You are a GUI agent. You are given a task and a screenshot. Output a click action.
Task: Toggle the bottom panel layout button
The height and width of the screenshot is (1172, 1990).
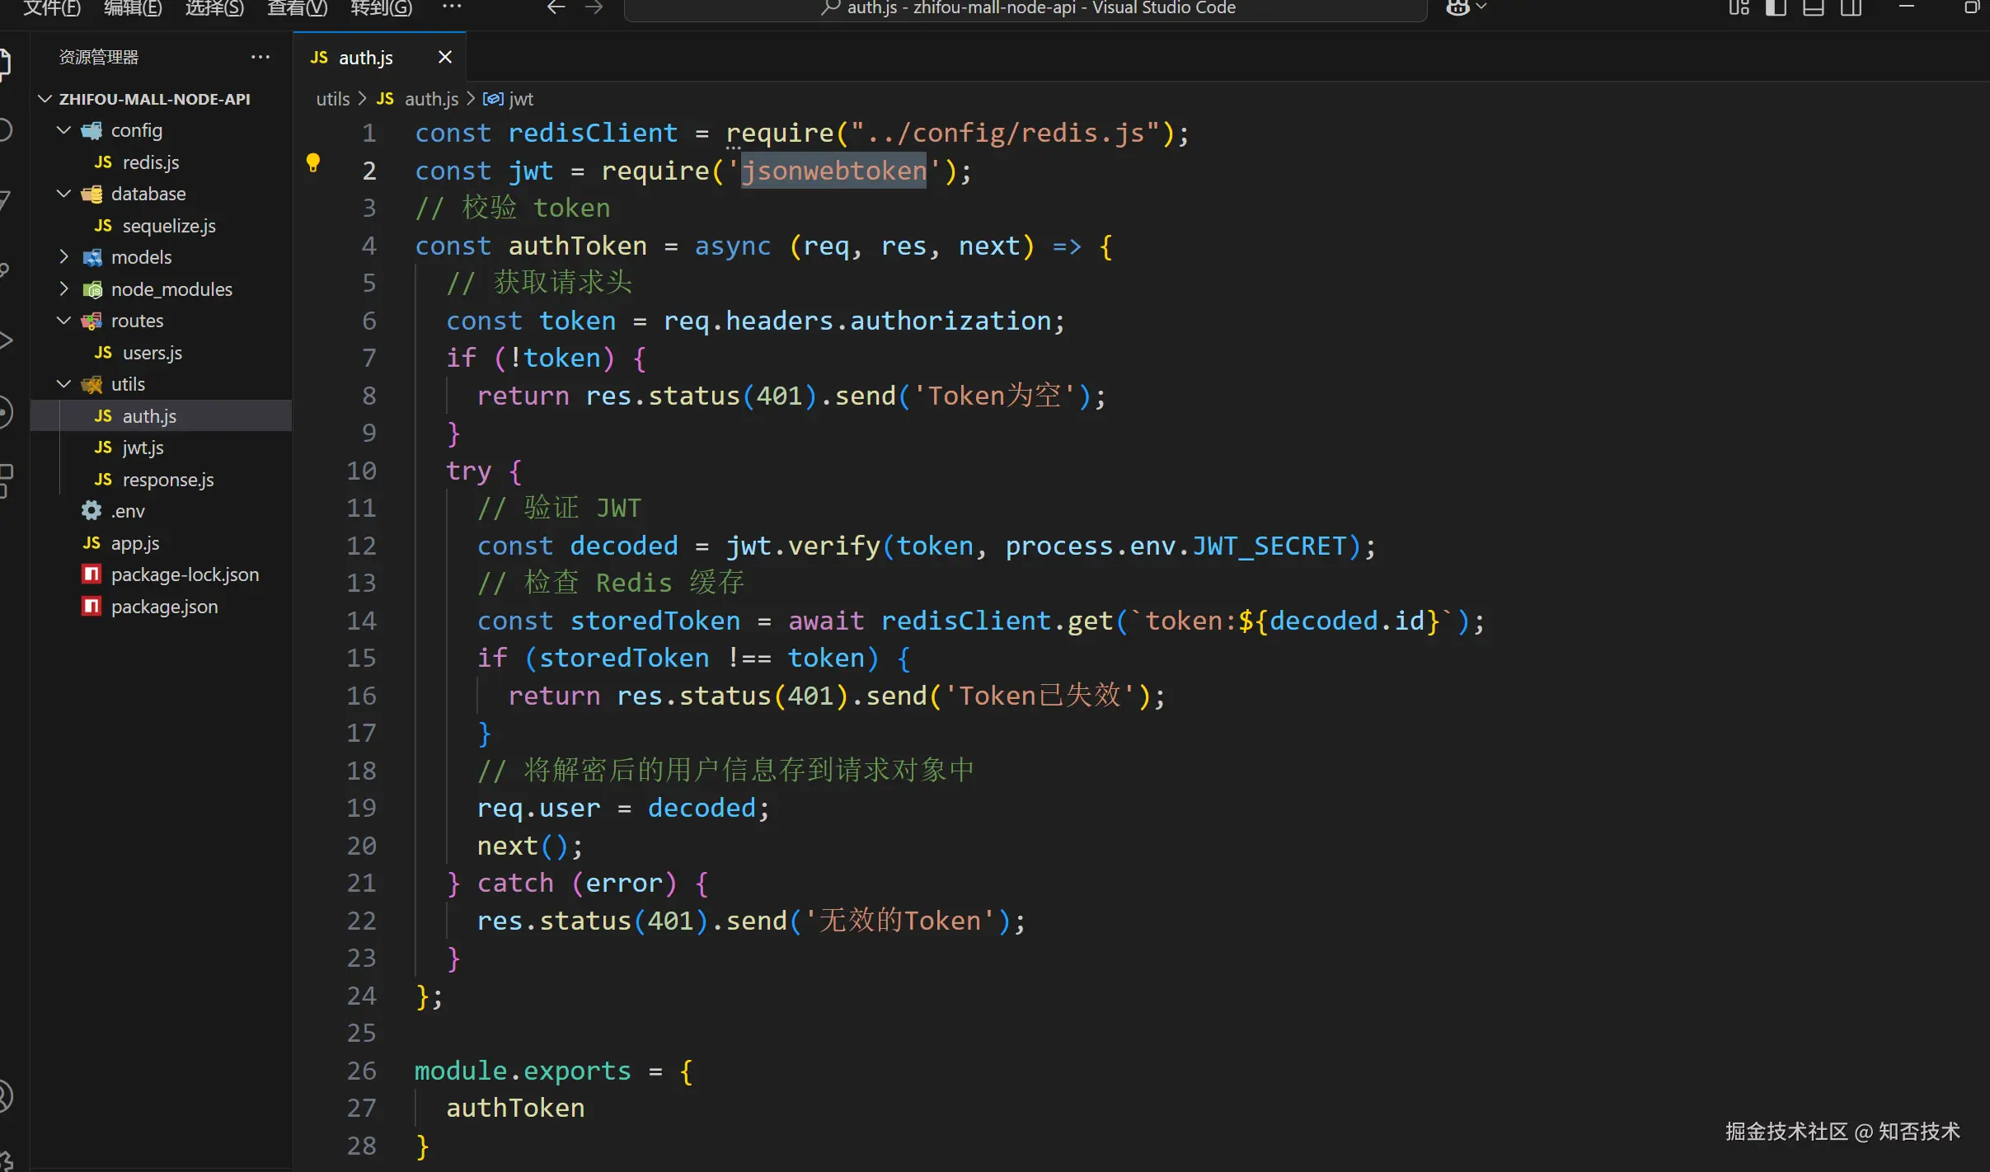(1813, 8)
